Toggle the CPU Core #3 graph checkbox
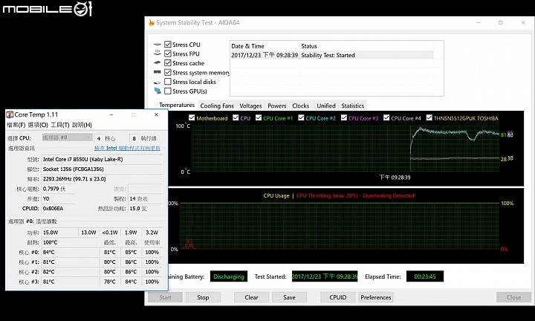 (x=344, y=117)
